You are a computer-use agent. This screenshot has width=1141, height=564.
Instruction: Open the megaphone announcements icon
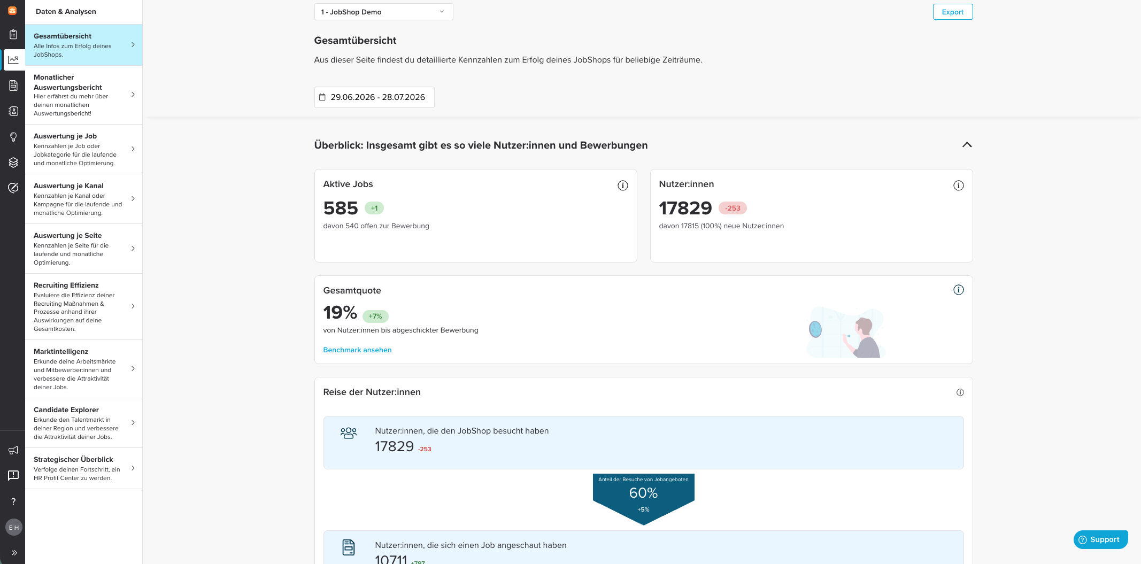click(13, 450)
